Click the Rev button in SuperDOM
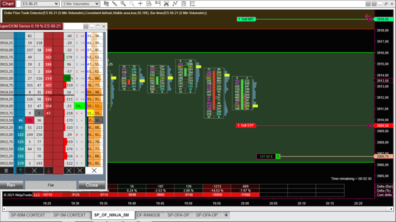396x222 pixels. pyautogui.click(x=11, y=185)
